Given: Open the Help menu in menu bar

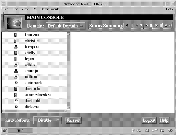Looking at the screenshot, I should pos(169,9).
